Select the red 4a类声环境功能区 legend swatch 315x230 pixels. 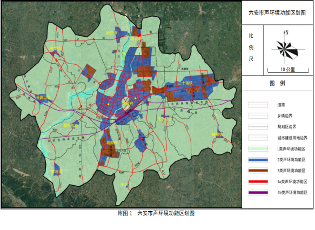258,181
